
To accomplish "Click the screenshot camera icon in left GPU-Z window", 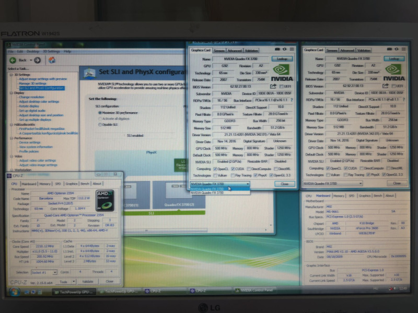I will 277,49.
